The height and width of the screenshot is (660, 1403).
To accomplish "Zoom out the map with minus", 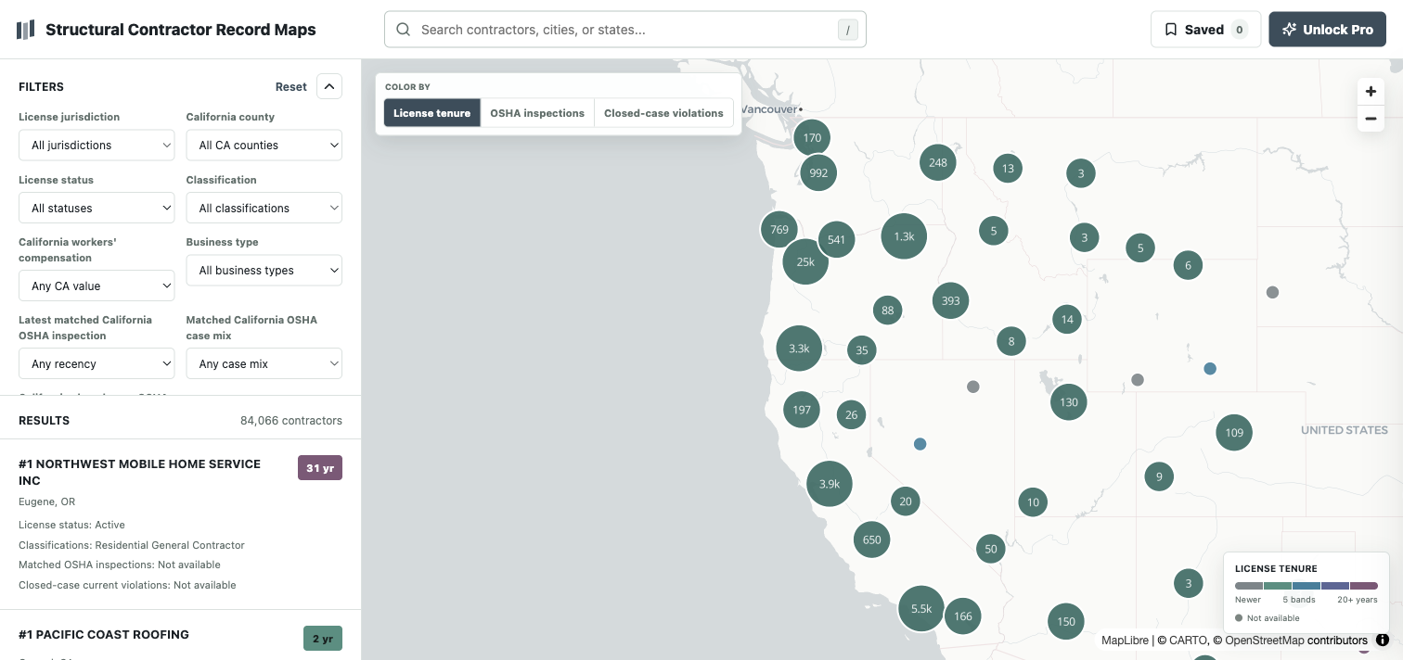I will pyautogui.click(x=1371, y=119).
